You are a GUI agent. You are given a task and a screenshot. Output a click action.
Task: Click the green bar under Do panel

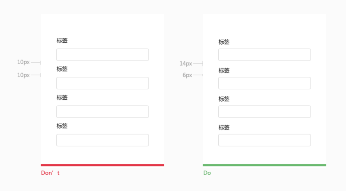tap(264, 165)
